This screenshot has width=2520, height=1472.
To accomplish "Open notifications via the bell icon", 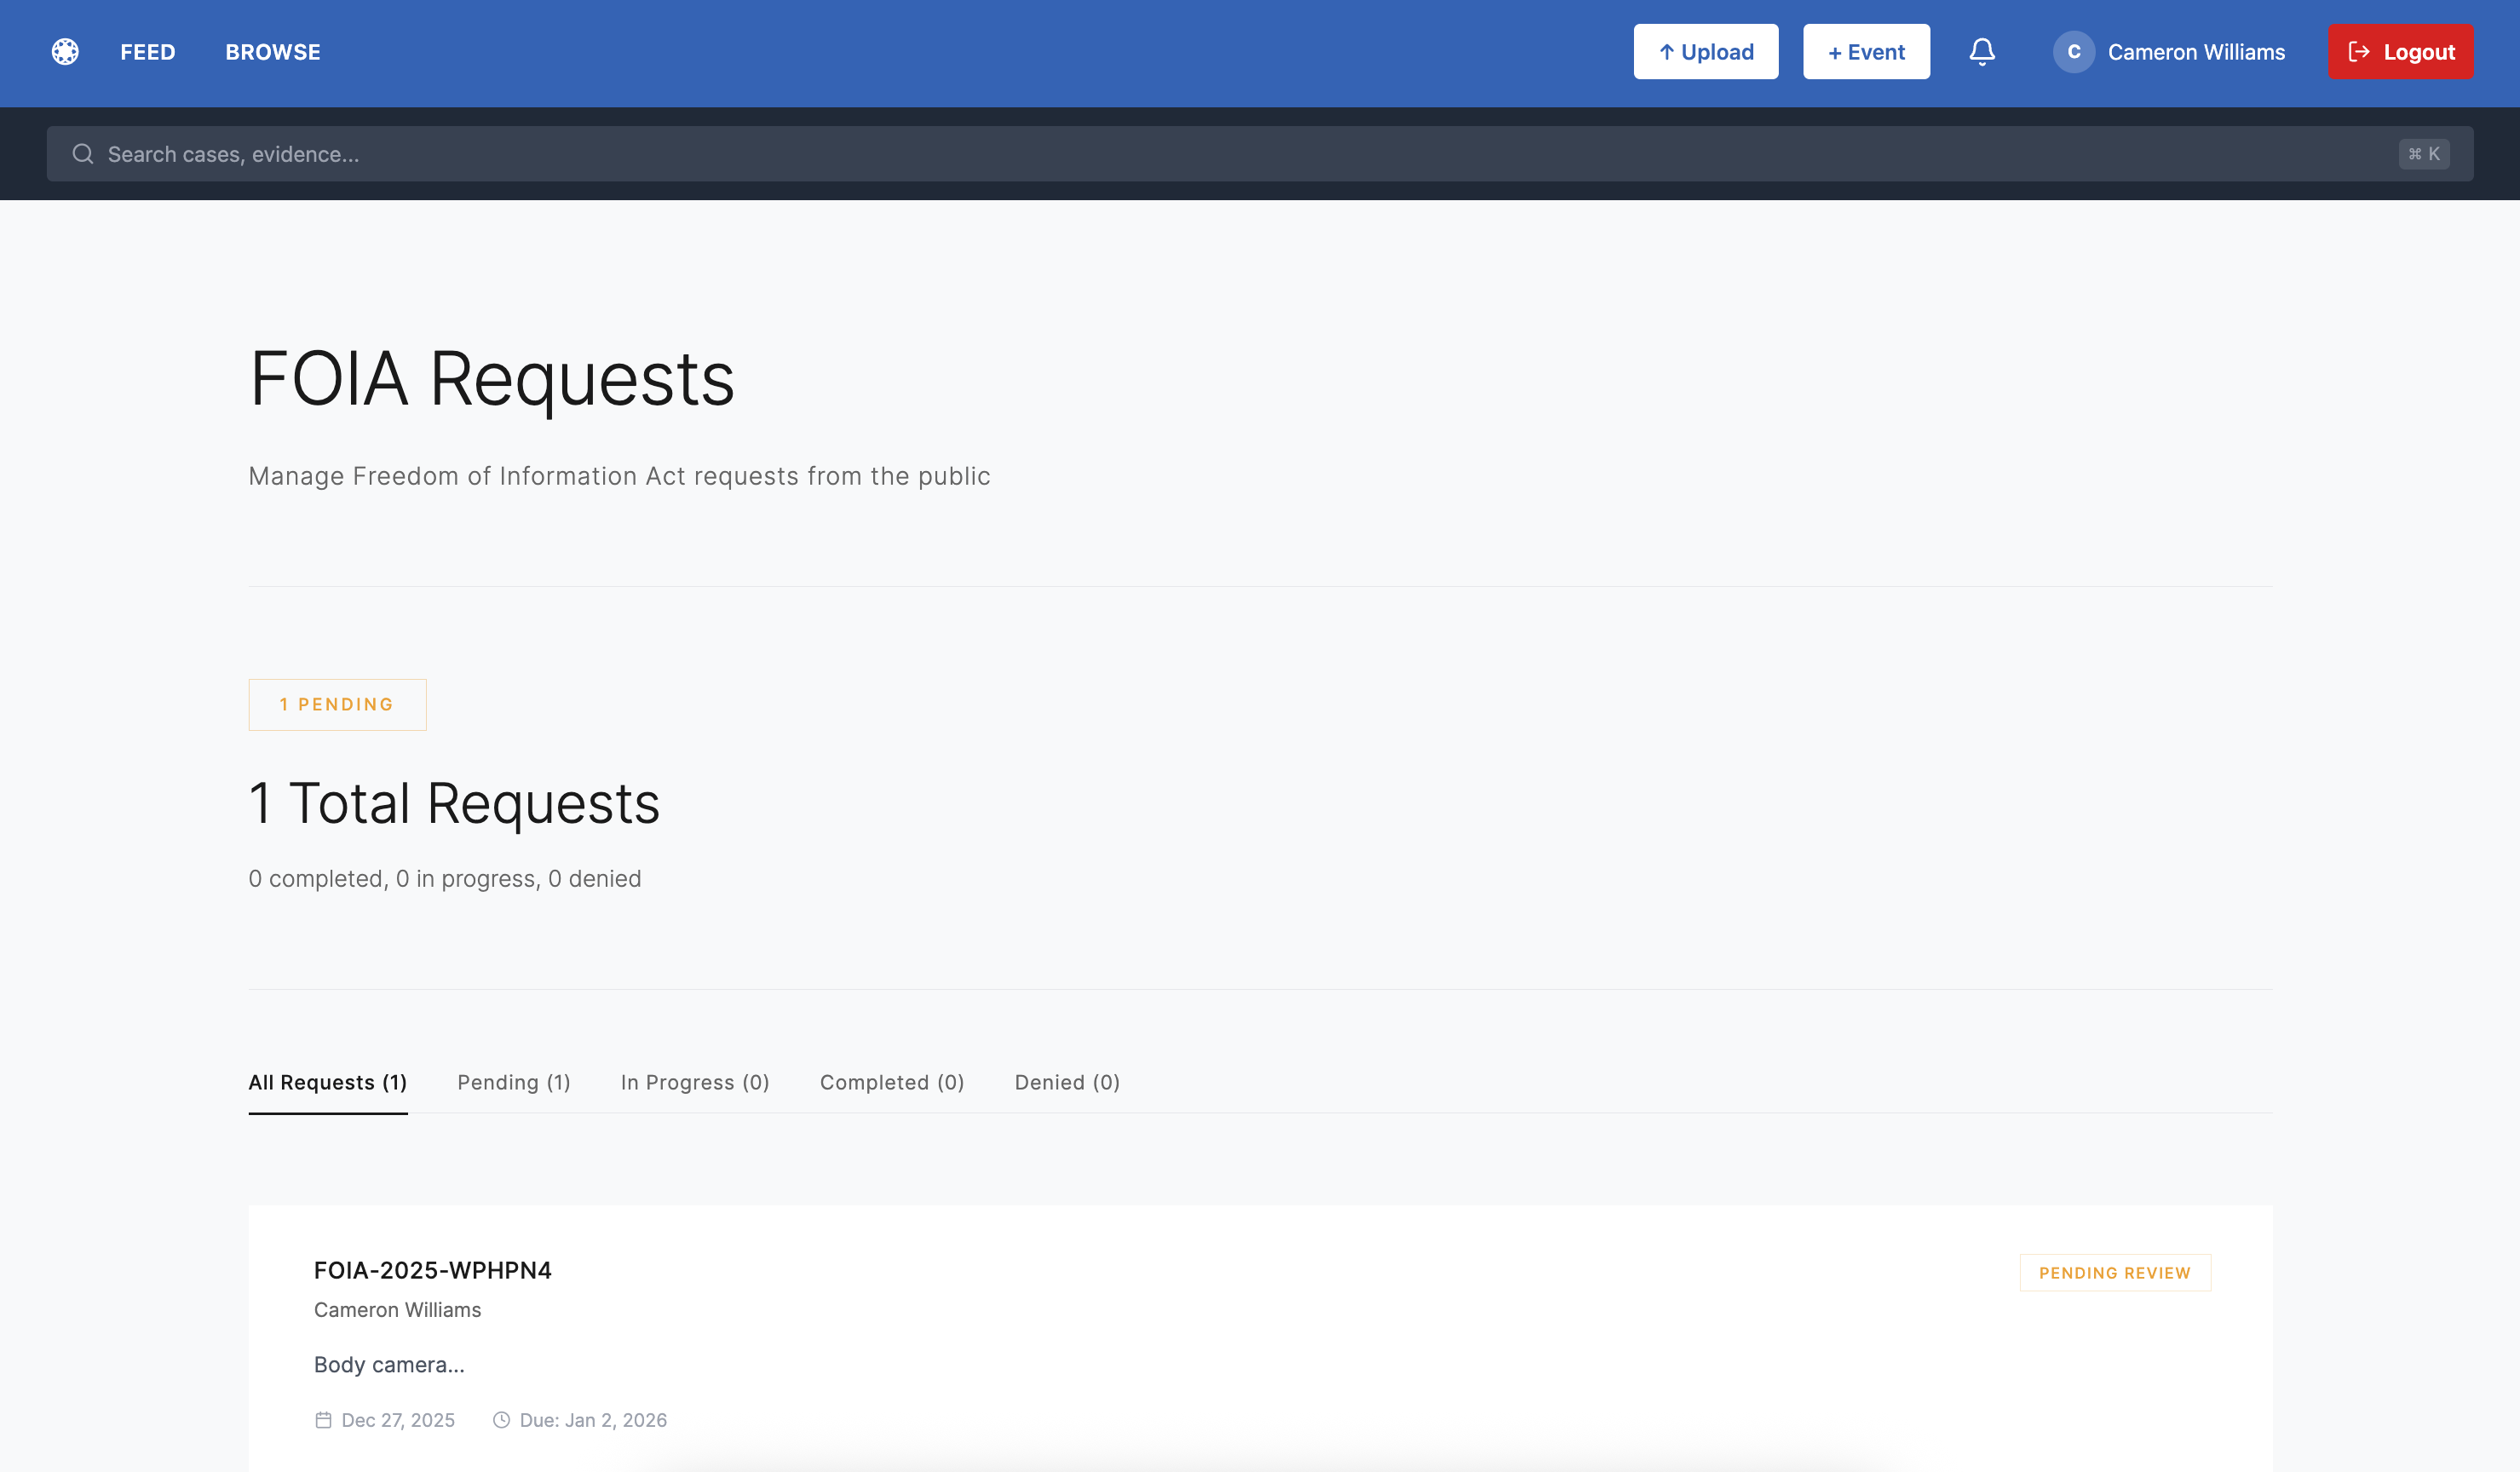I will click(x=1982, y=51).
